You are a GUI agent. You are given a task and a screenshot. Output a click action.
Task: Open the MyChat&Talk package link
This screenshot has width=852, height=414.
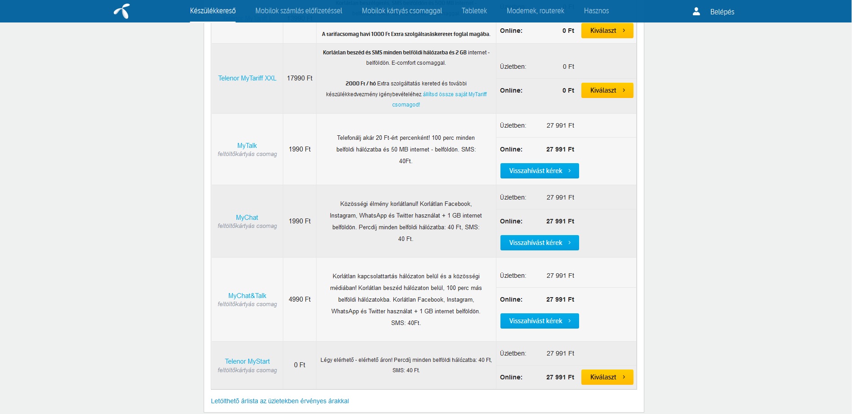247,296
